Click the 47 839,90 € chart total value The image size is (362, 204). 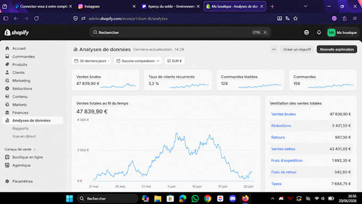(x=92, y=112)
